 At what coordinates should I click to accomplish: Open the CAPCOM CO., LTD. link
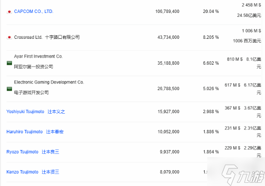pos(34,12)
